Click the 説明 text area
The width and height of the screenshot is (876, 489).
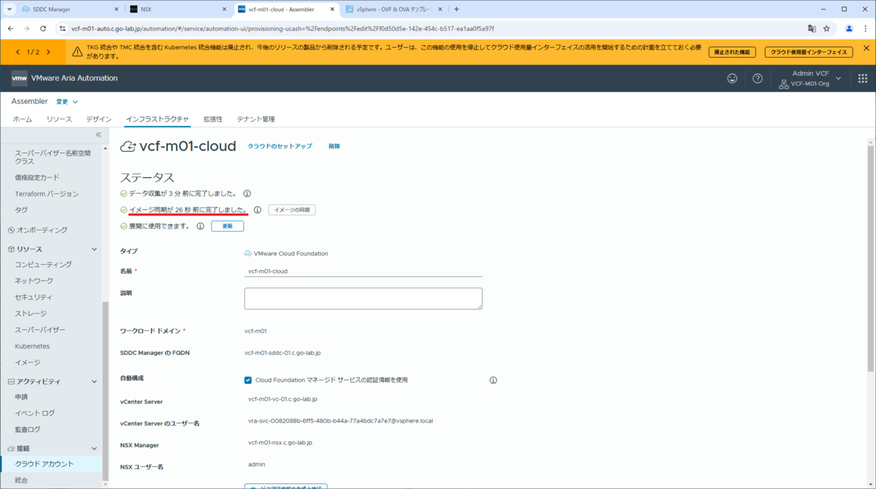364,299
